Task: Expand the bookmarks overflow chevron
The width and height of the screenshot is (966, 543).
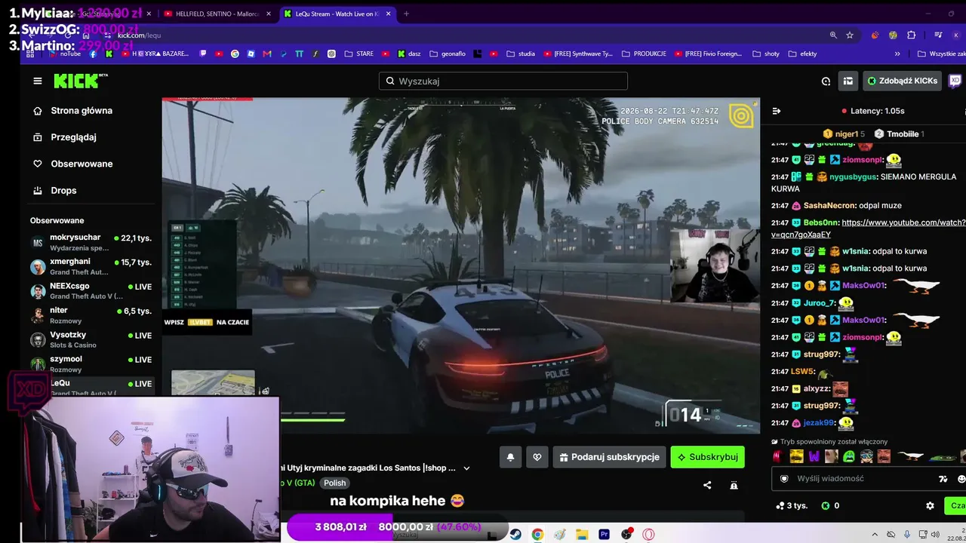Action: (897, 54)
